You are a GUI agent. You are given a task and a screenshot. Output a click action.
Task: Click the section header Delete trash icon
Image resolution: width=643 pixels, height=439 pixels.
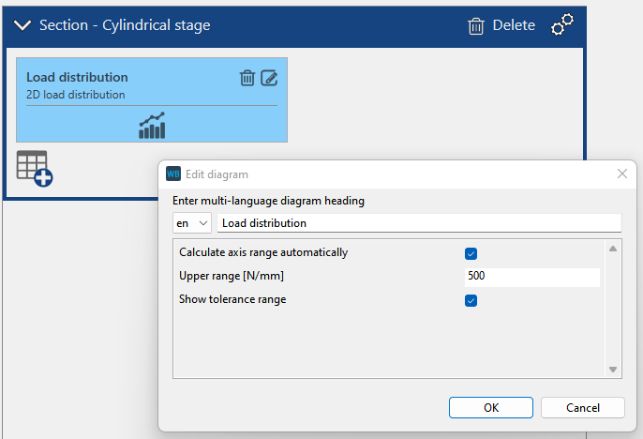pyautogui.click(x=476, y=25)
